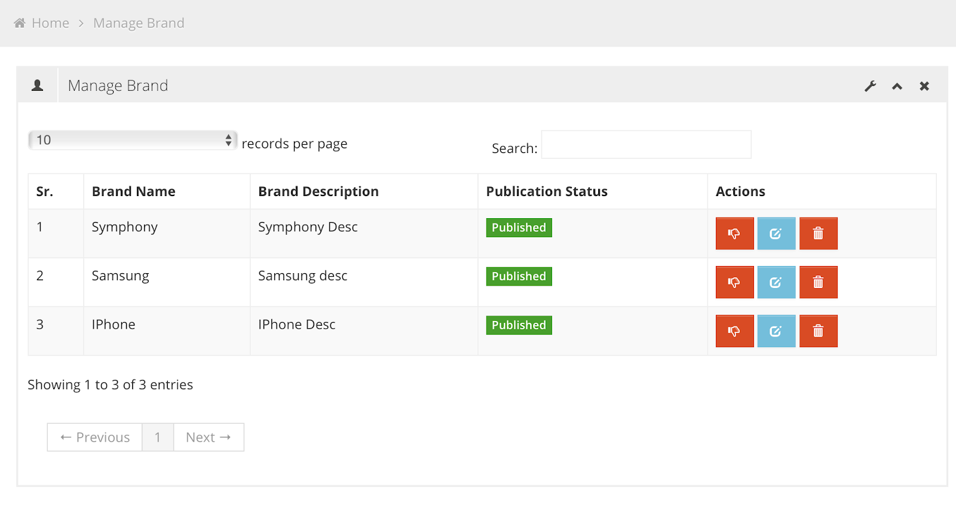Delete the Symphony brand with trash button

coord(818,233)
